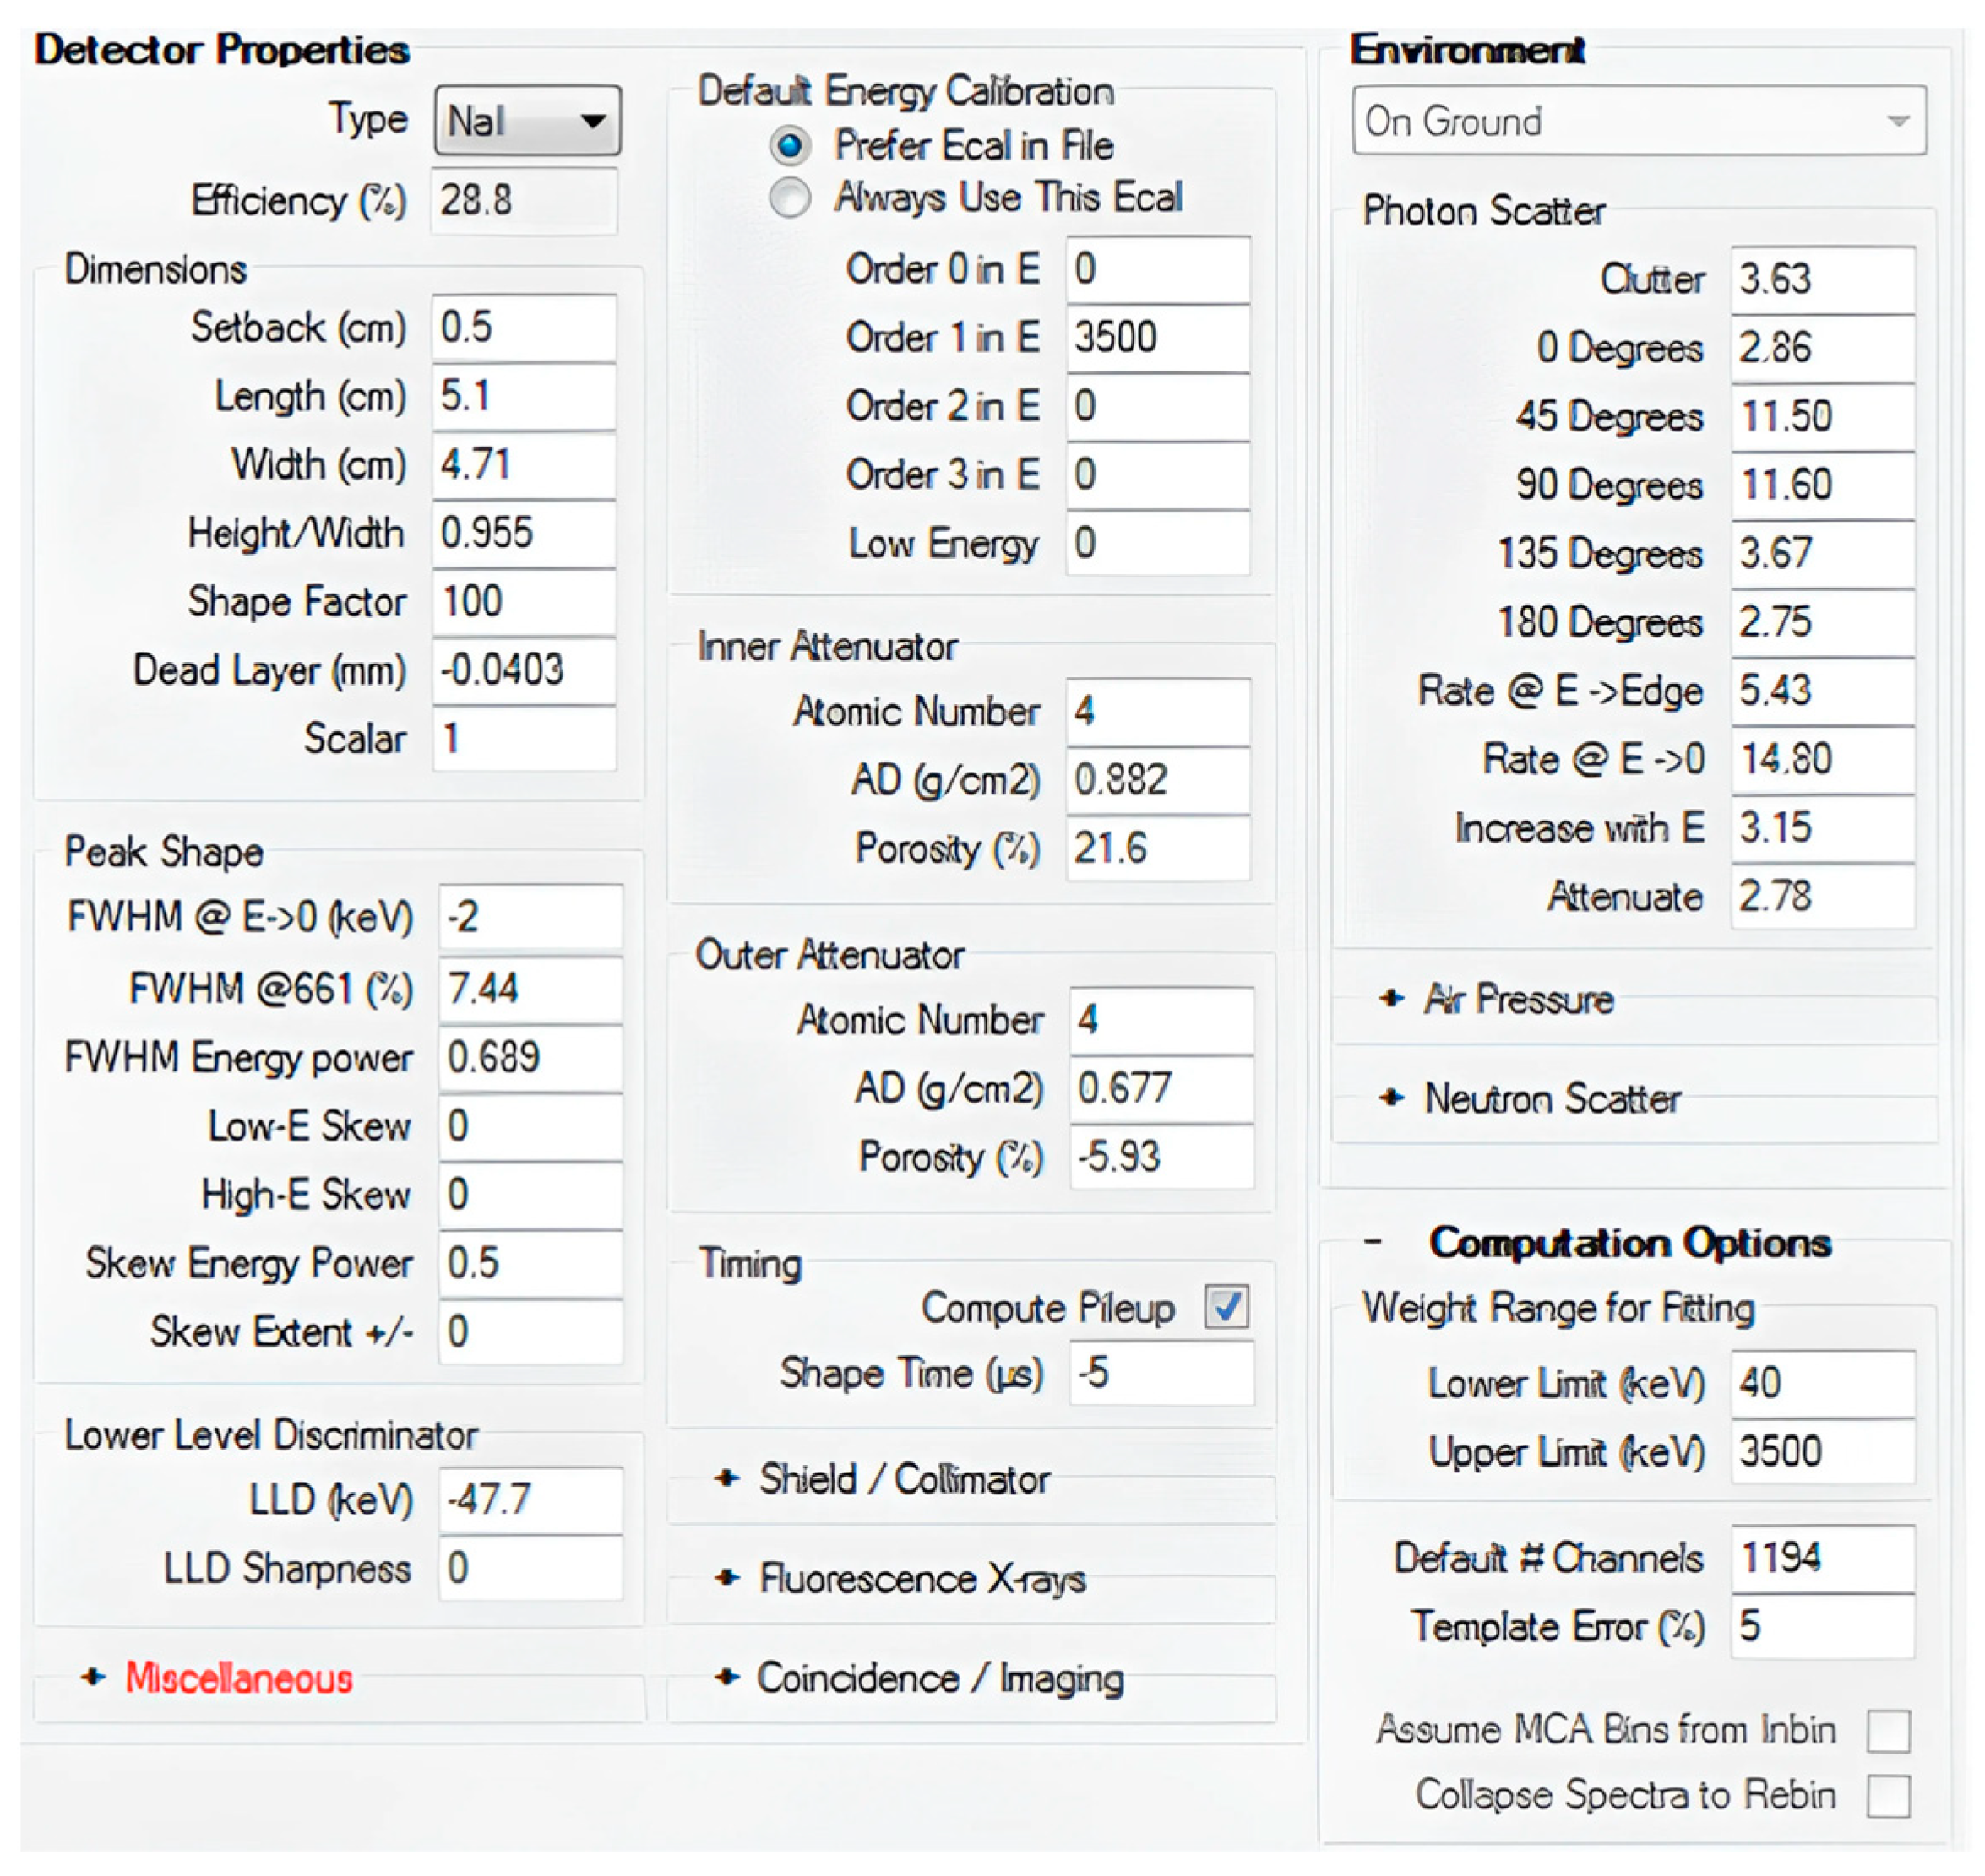Expand Fluorescence X-rays plus icon
Image resolution: width=1985 pixels, height=1876 pixels.
pos(727,1578)
